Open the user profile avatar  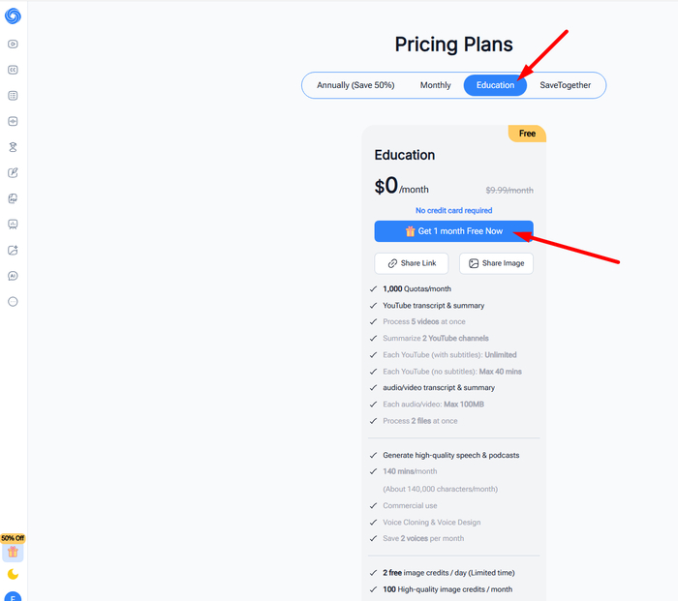click(13, 596)
